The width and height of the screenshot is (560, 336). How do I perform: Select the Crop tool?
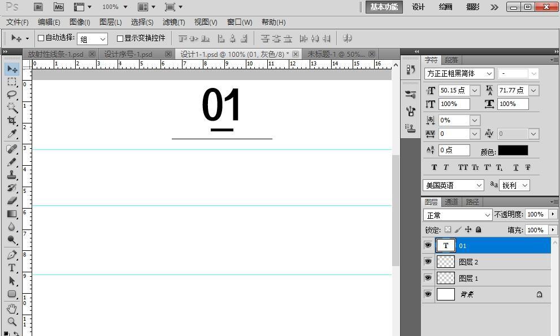pos(12,121)
